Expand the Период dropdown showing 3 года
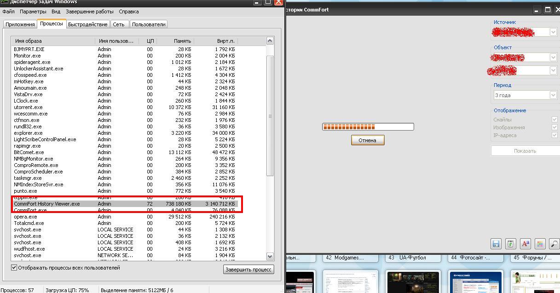560x293 pixels. point(553,95)
